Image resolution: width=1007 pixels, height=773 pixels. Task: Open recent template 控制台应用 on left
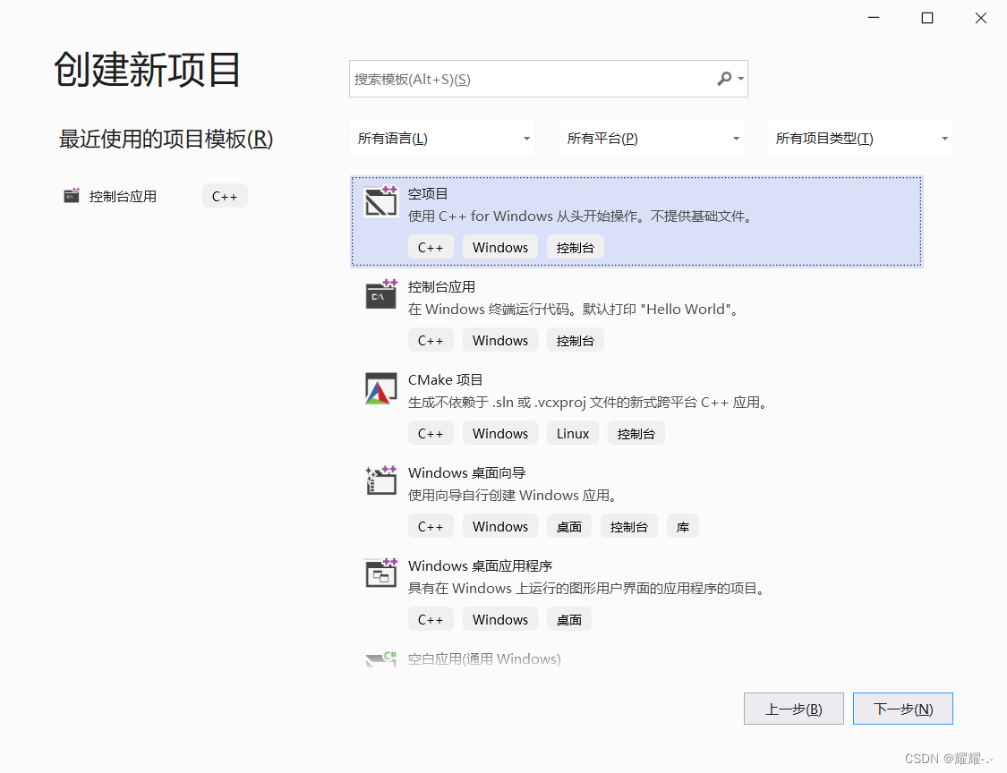coord(123,197)
